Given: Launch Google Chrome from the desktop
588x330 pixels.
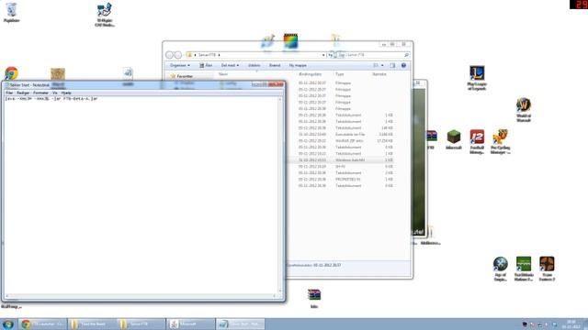Looking at the screenshot, I should 11,73.
